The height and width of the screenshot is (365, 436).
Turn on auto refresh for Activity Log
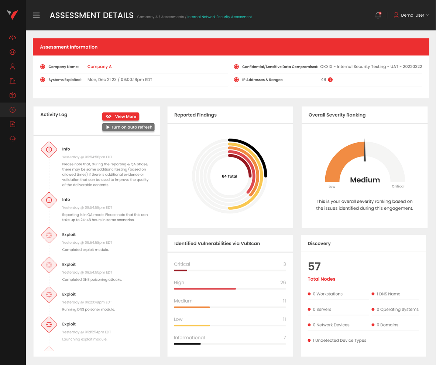(128, 127)
